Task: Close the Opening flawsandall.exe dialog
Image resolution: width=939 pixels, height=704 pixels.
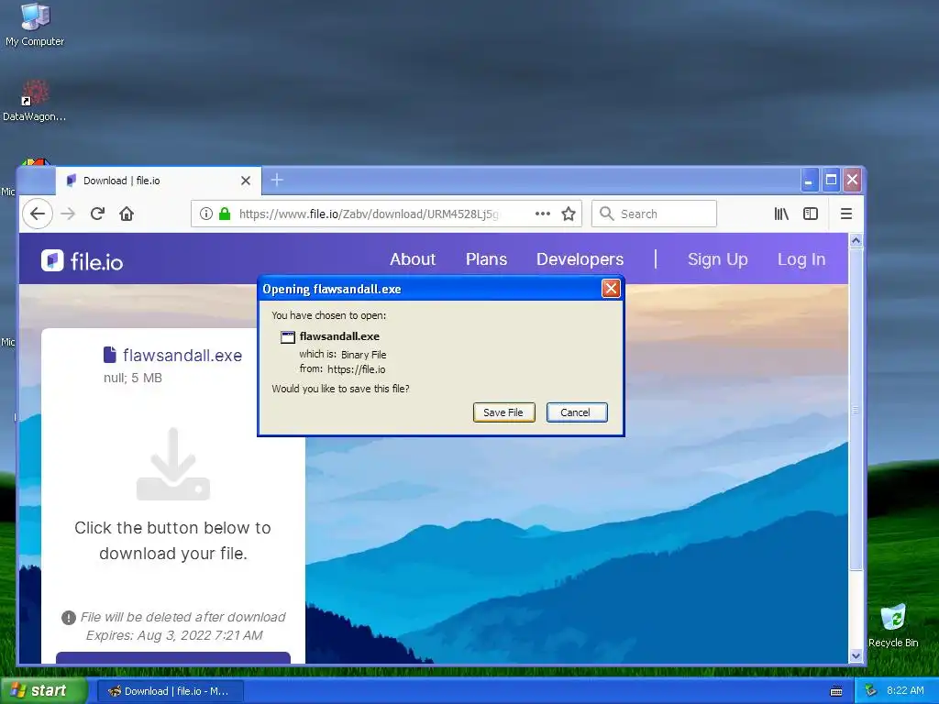Action: (611, 289)
